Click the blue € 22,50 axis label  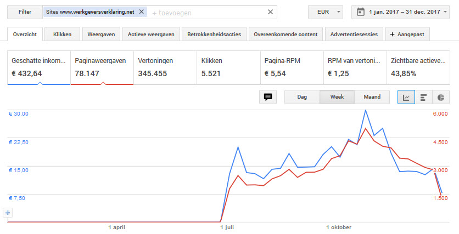click(19, 142)
